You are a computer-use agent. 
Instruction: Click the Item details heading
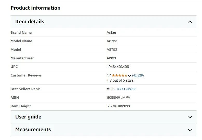coord(30,22)
